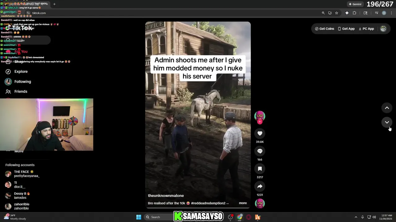This screenshot has height=222, width=396.
Task: Open the browser zoom magnifier icon
Action: click(x=323, y=13)
